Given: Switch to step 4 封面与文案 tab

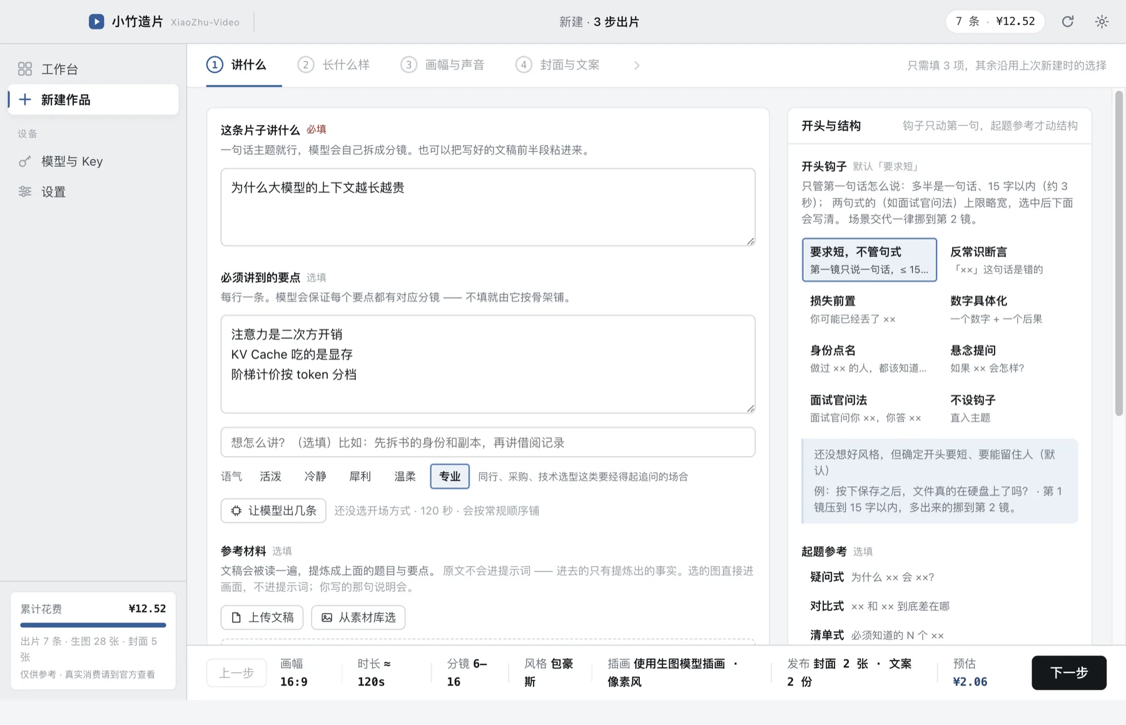Looking at the screenshot, I should [x=557, y=65].
